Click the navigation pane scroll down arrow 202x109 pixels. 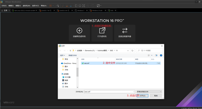(x=77, y=87)
